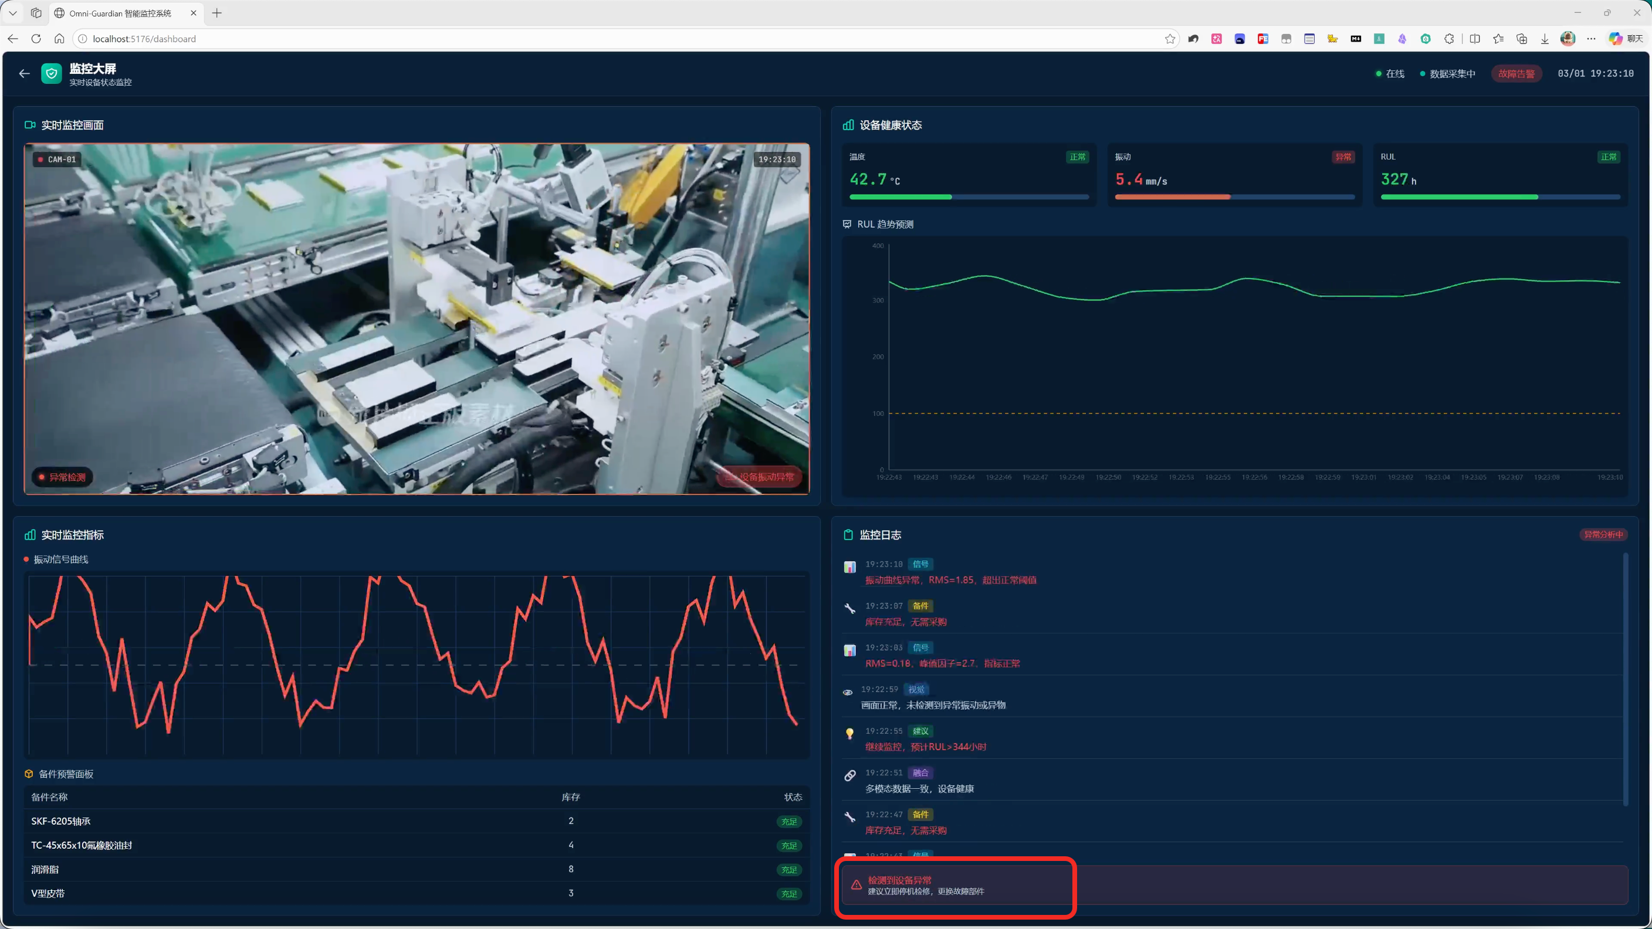Select the Omni-Guardian 智能监控系统 tab
Image resolution: width=1652 pixels, height=929 pixels.
(x=126, y=13)
